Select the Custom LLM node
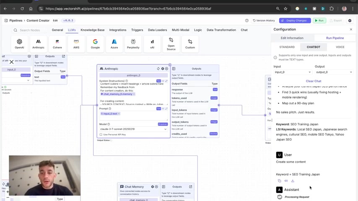 [x=190, y=44]
